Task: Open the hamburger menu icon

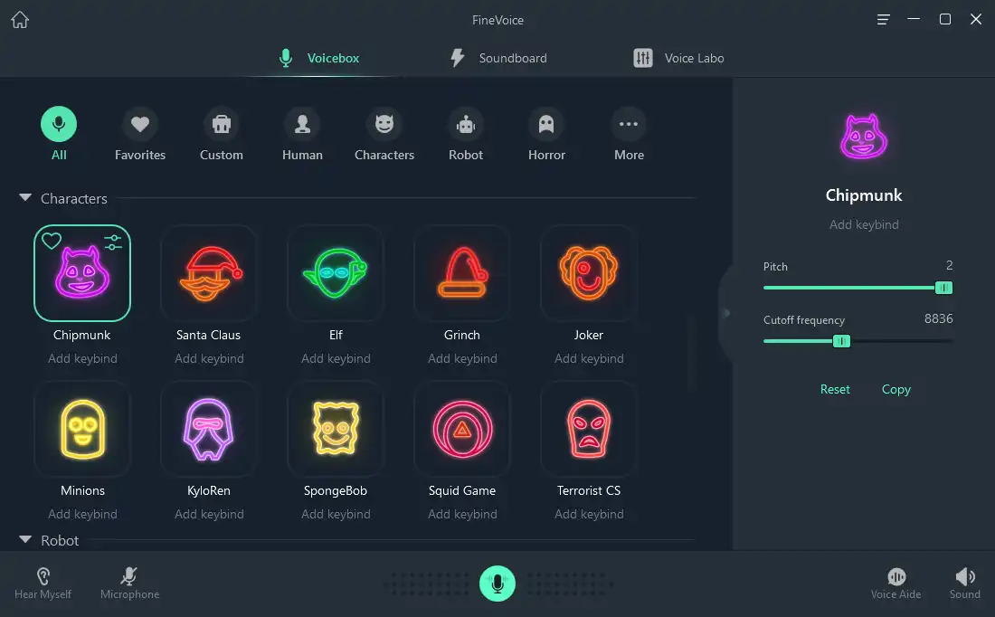Action: tap(883, 20)
